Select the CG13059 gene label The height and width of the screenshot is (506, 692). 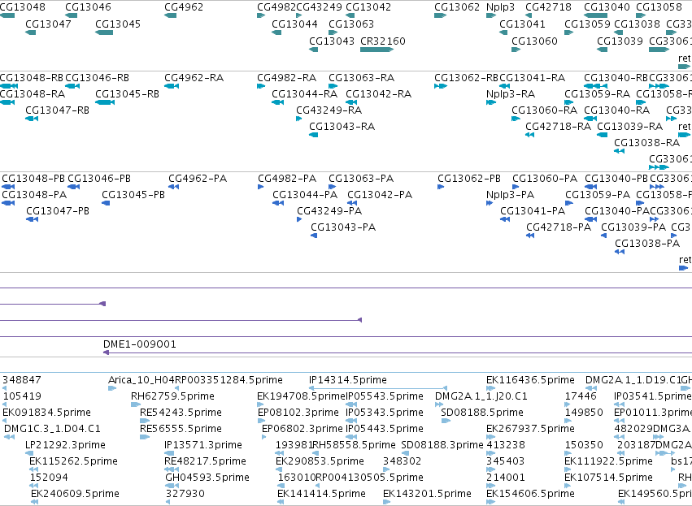click(587, 24)
